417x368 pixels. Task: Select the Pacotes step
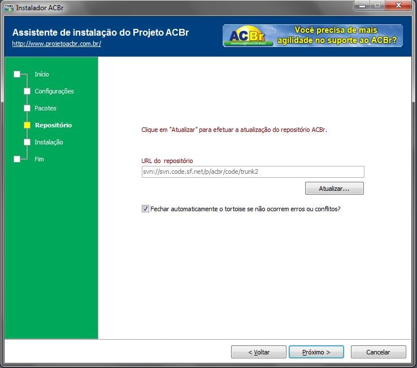coord(45,108)
